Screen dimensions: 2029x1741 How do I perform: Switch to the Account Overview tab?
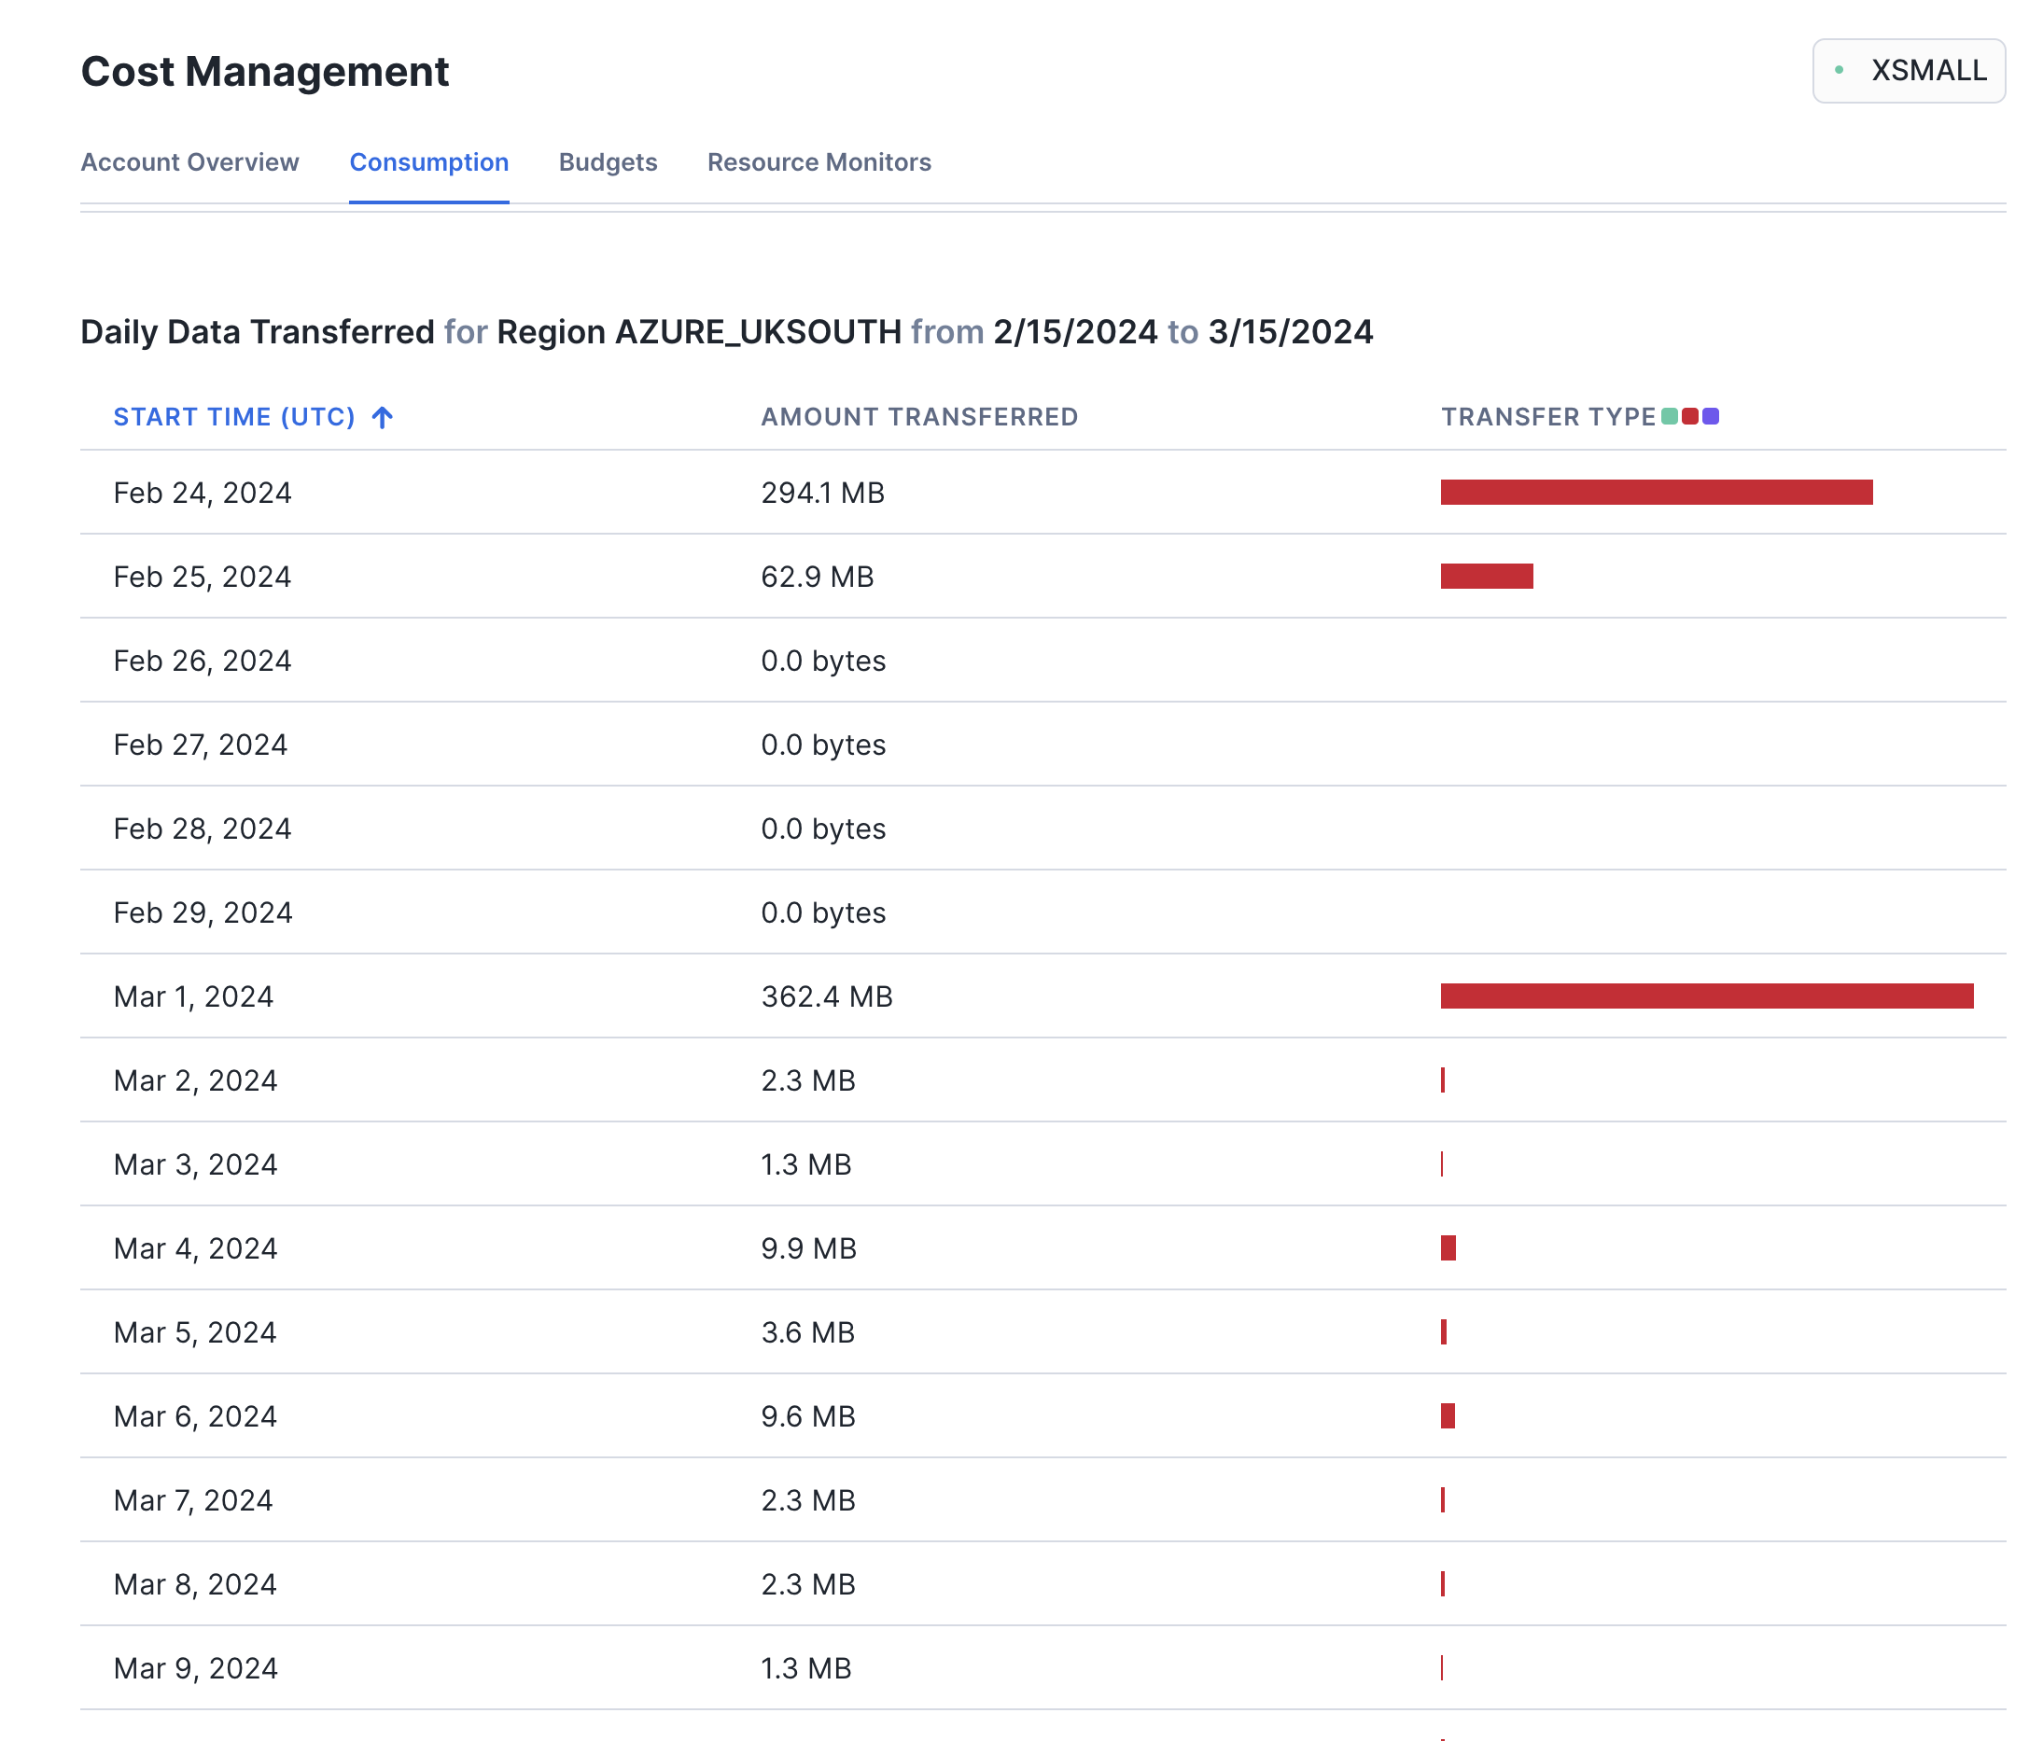click(190, 162)
